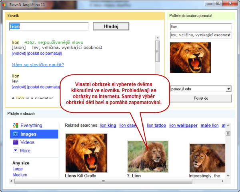Select the Everything text link
This screenshot has height=192, width=240.
pyautogui.click(x=31, y=126)
